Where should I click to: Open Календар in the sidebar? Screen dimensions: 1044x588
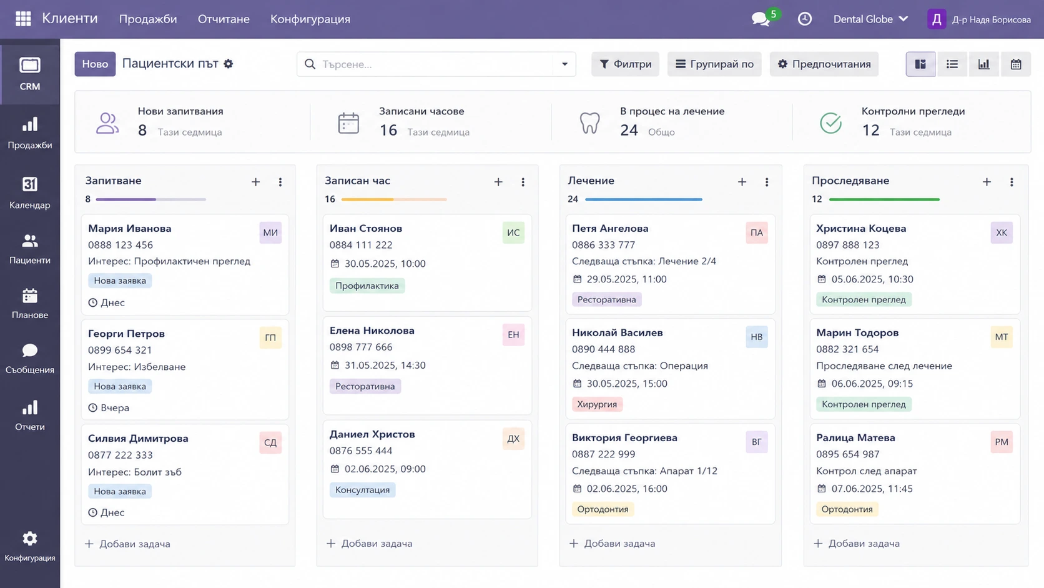coord(30,192)
